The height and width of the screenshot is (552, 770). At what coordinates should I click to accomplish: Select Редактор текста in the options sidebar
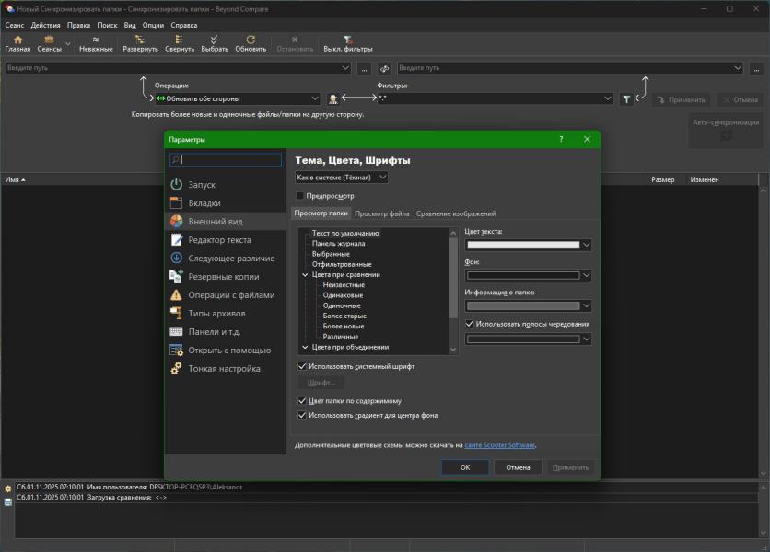[219, 240]
